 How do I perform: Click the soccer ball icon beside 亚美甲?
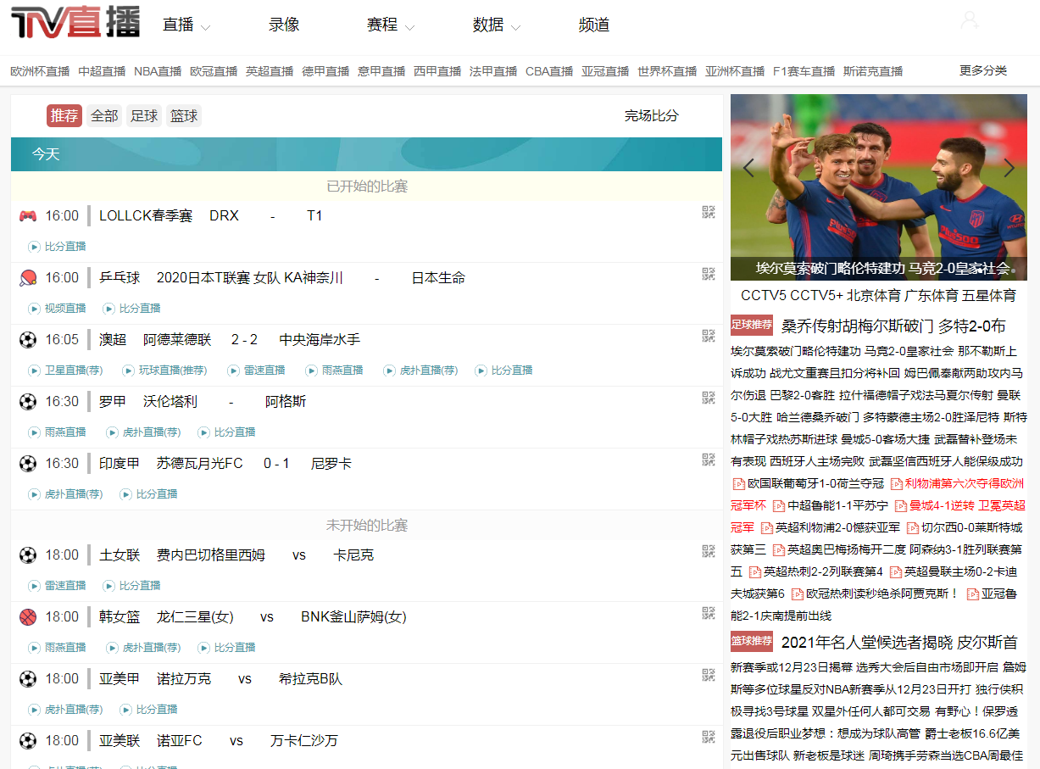point(28,679)
